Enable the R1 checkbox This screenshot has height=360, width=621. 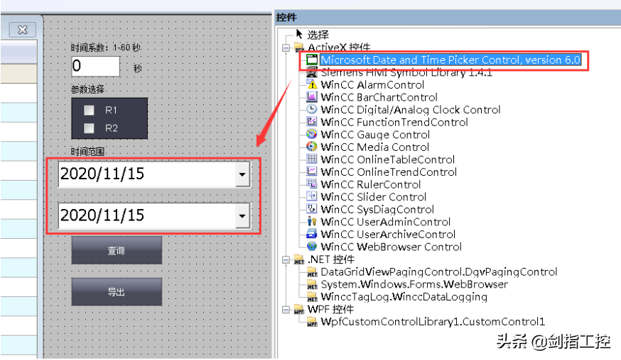click(89, 110)
